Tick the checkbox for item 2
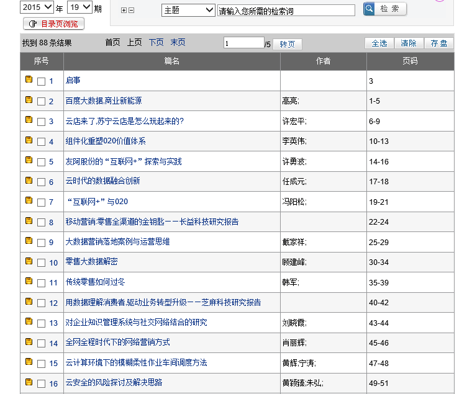 point(41,102)
